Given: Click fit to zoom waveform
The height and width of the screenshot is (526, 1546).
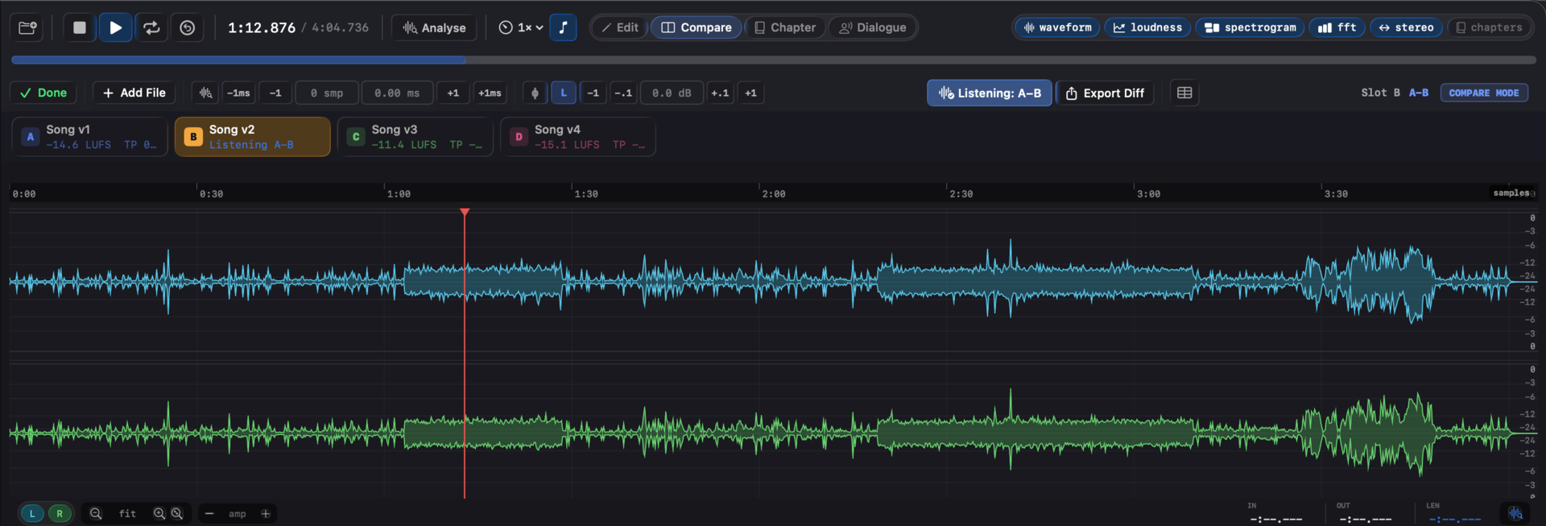Looking at the screenshot, I should click(x=127, y=513).
